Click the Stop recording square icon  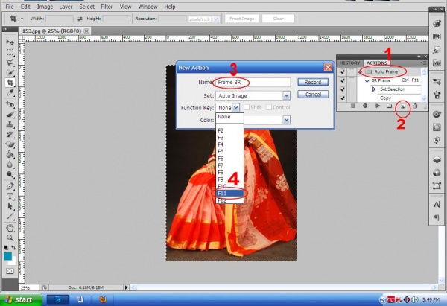tap(352, 106)
